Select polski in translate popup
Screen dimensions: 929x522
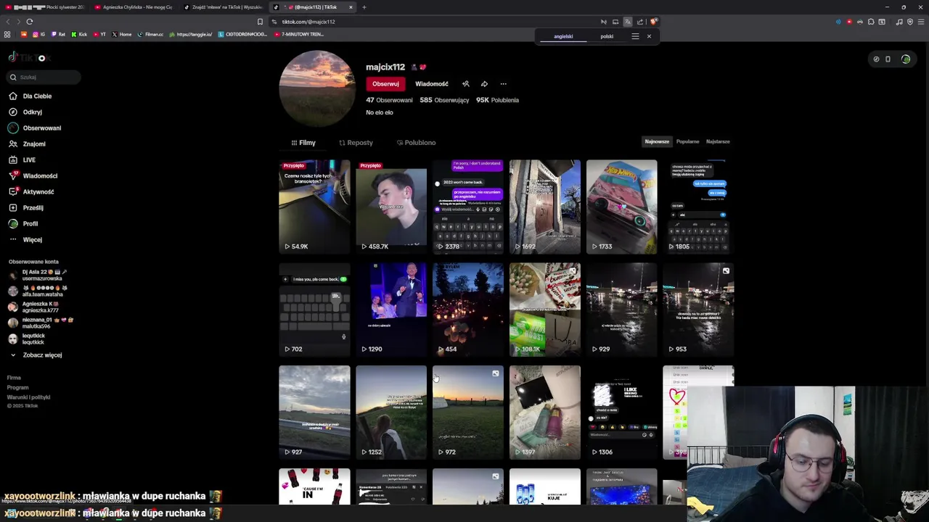pyautogui.click(x=607, y=36)
